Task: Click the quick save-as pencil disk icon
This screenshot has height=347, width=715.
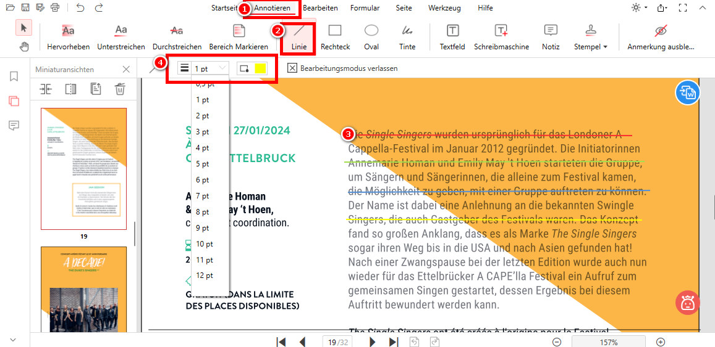Action: (41, 7)
